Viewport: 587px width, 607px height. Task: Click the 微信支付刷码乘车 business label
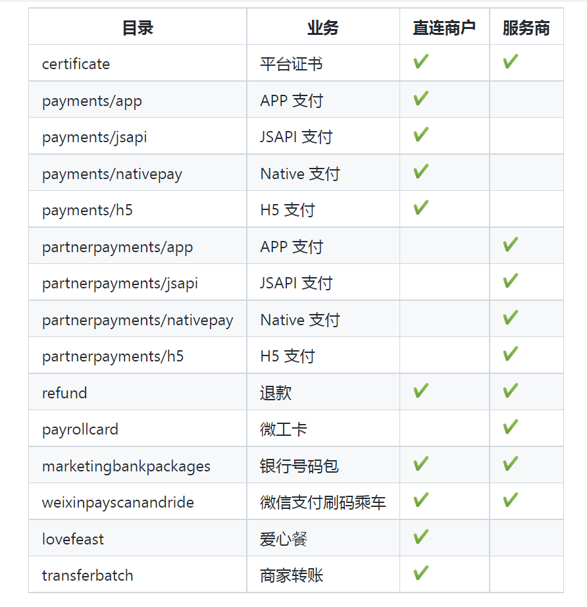click(317, 501)
